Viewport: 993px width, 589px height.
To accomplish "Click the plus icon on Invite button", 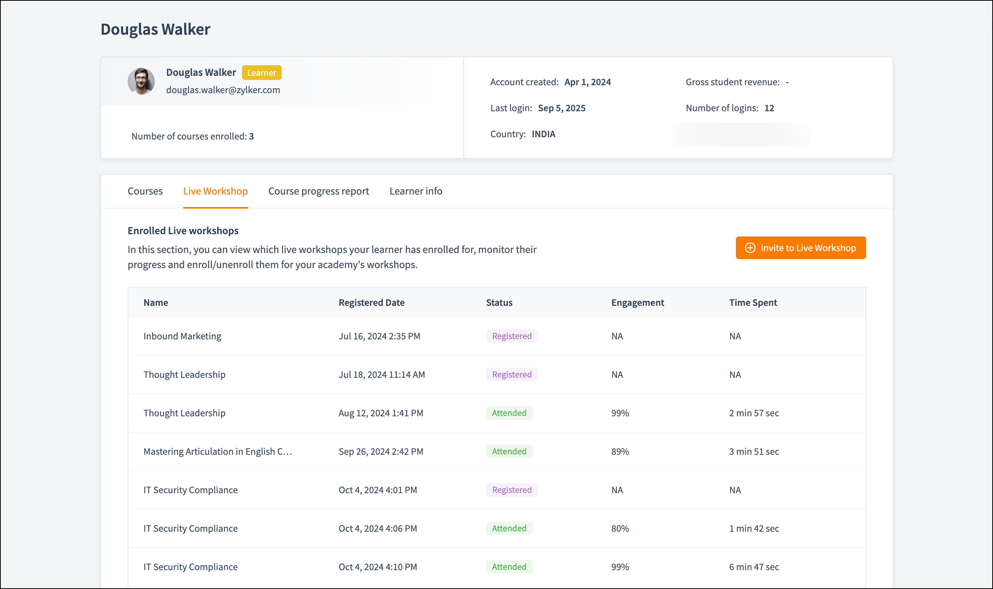I will pos(750,248).
